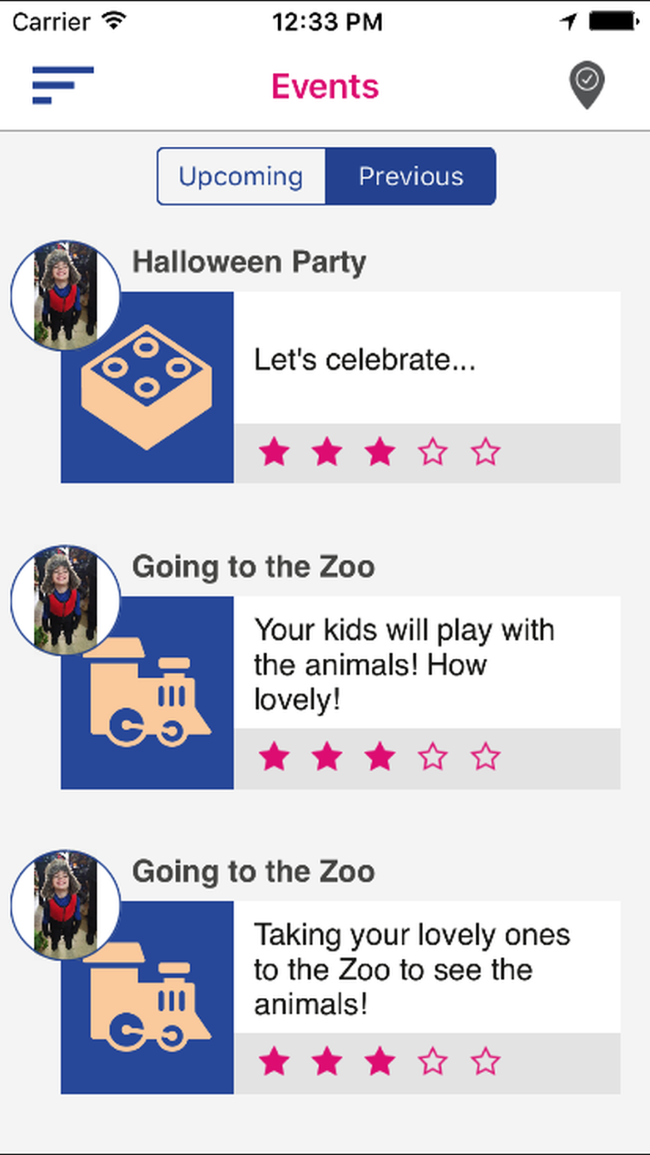This screenshot has width=650, height=1155.
Task: Tap the fifth star on Halloween Party rating
Action: coord(486,452)
